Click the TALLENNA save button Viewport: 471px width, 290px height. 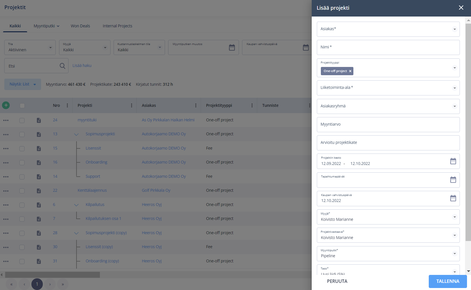pos(448,281)
